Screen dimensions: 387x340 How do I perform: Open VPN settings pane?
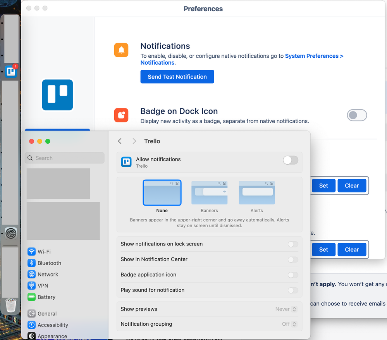[43, 286]
